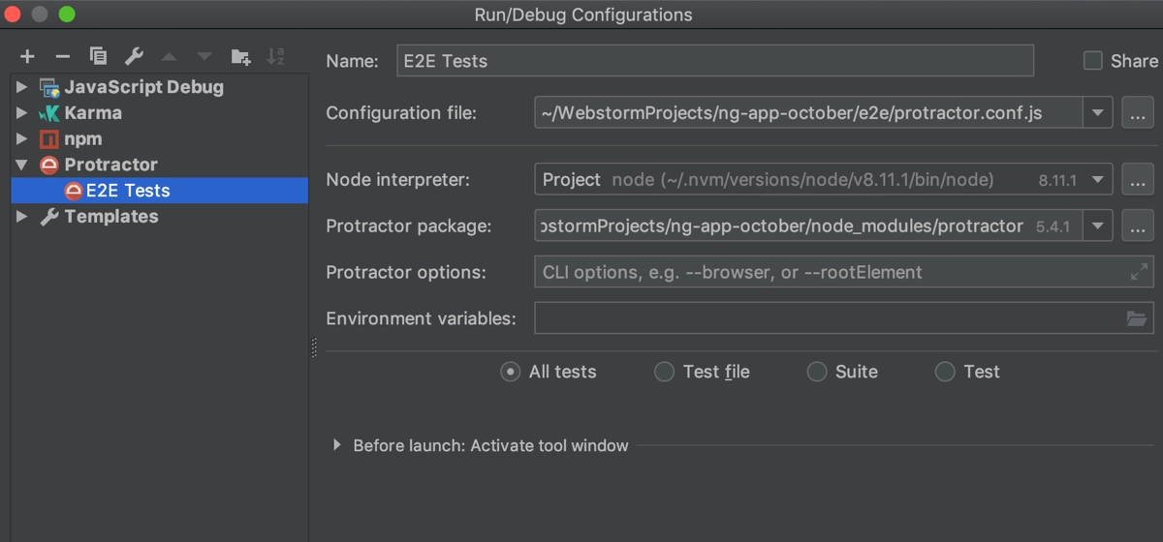Screen dimensions: 1163x542
Task: Expand the Karma tree node
Action: pyautogui.click(x=22, y=113)
